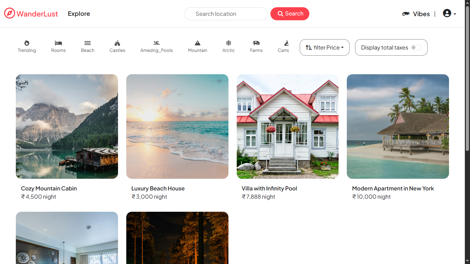
Task: Select the Mountain icon filter
Action: pos(197,43)
